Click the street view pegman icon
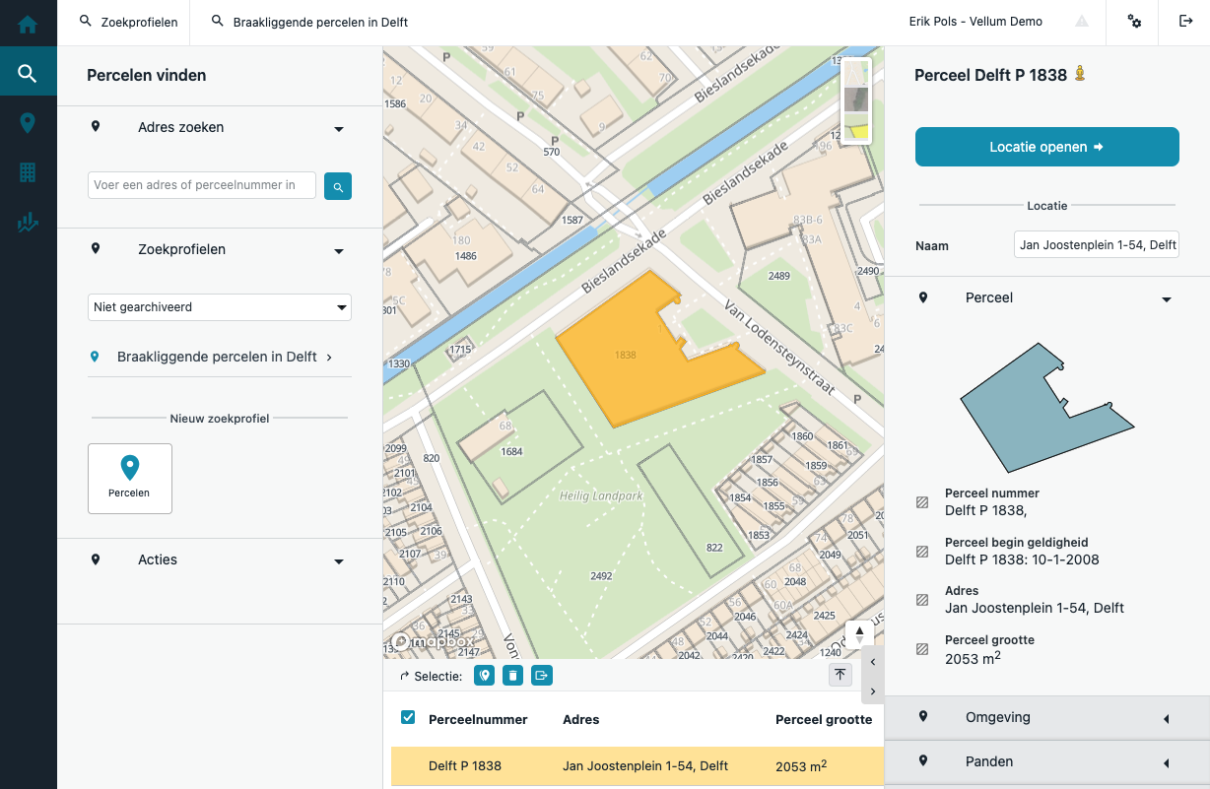Screen dimensions: 1210x789 coord(1080,74)
